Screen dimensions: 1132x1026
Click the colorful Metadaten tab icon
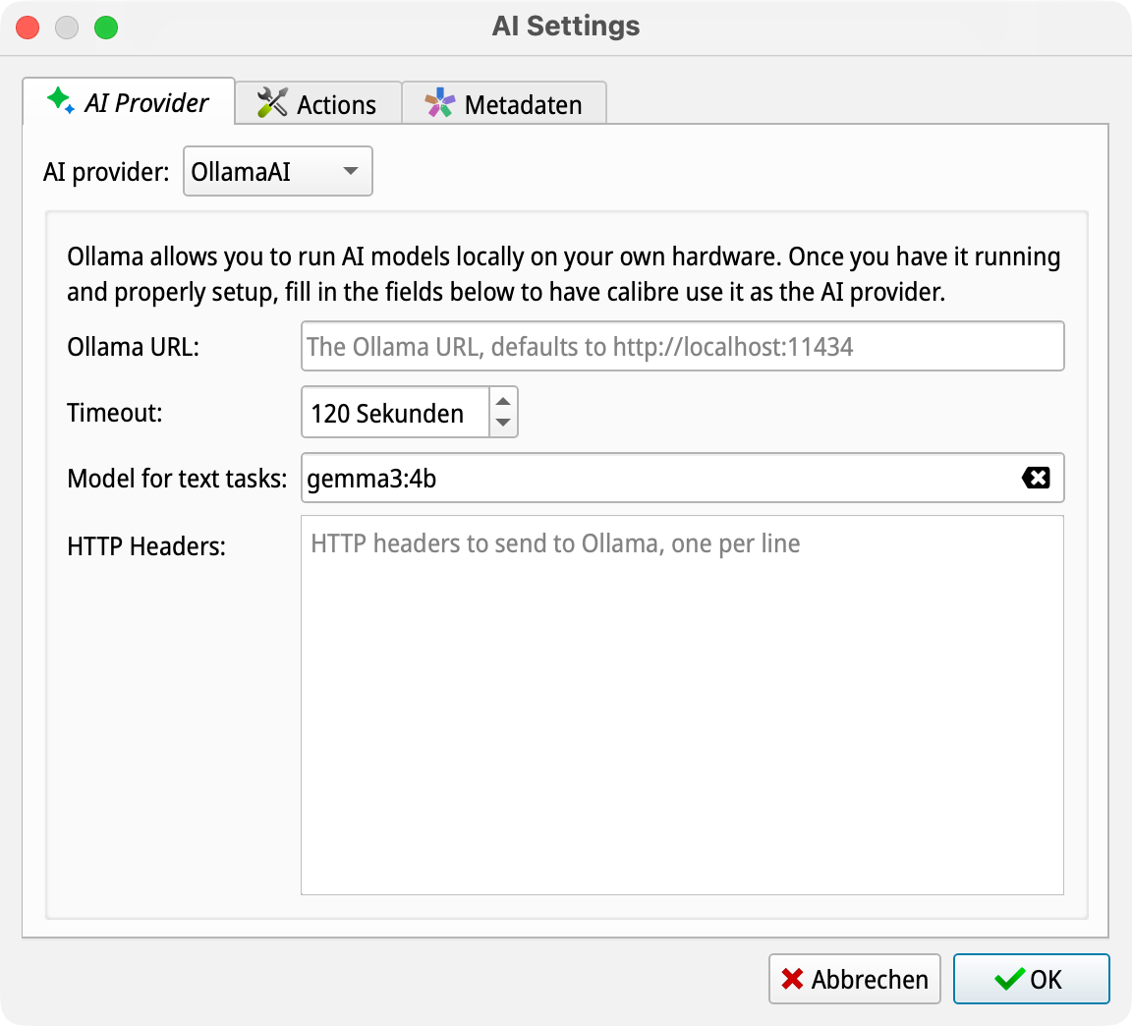440,103
